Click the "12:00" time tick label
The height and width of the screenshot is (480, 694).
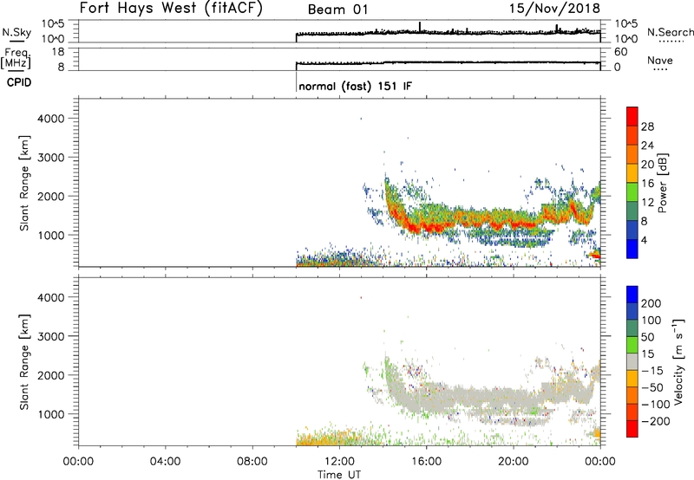[x=339, y=462]
